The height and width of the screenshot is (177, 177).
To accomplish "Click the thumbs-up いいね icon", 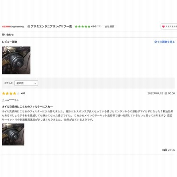I will 165,150.
